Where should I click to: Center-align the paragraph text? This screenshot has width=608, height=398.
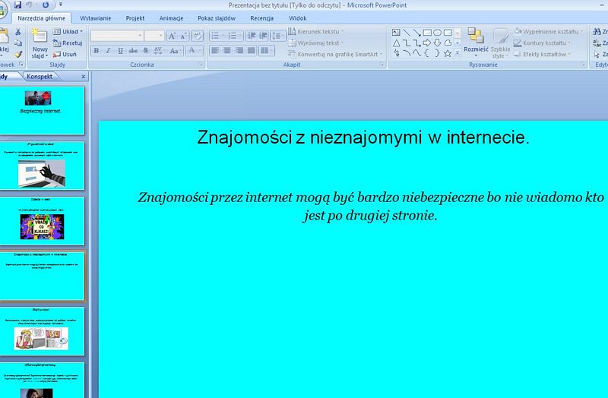pos(228,51)
